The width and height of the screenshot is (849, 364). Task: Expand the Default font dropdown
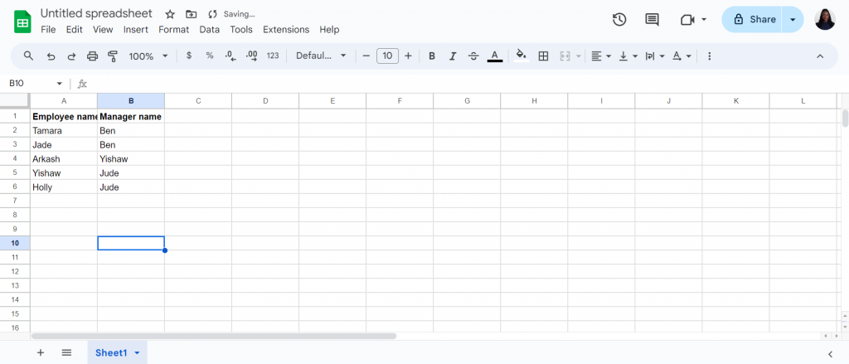[321, 56]
